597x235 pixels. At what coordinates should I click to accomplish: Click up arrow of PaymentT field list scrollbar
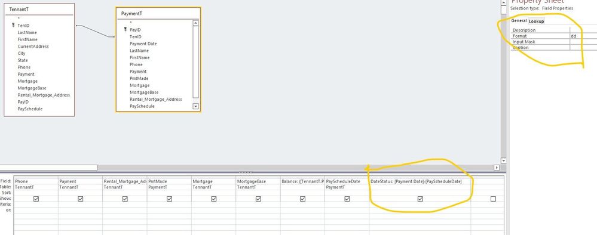click(195, 23)
